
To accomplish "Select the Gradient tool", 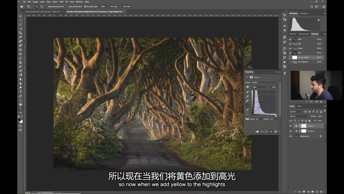I will point(20,75).
